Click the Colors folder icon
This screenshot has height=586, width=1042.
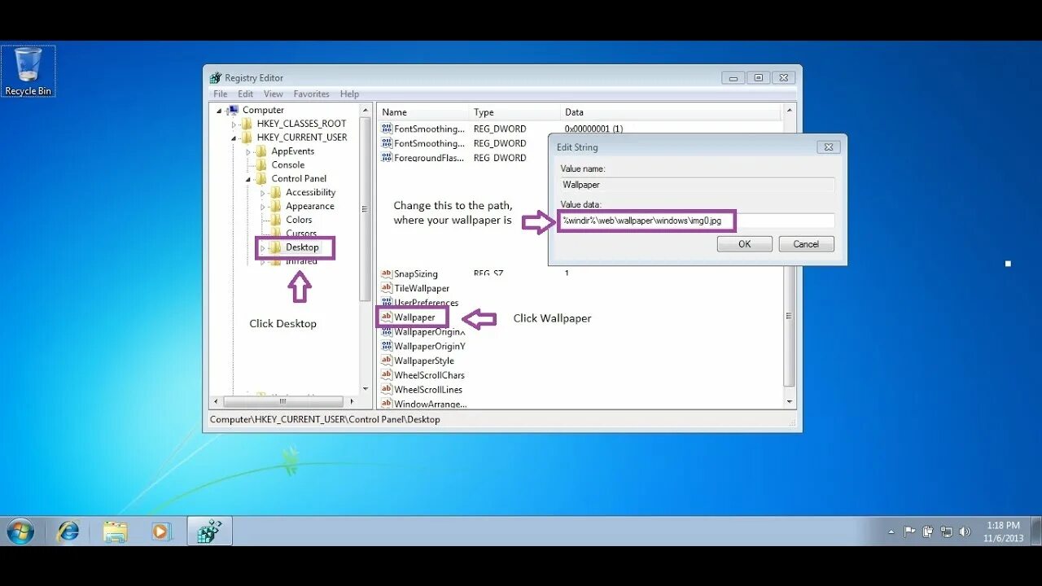click(x=275, y=220)
